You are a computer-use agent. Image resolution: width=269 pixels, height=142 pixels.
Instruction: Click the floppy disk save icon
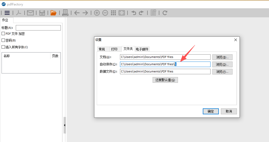tap(42, 13)
